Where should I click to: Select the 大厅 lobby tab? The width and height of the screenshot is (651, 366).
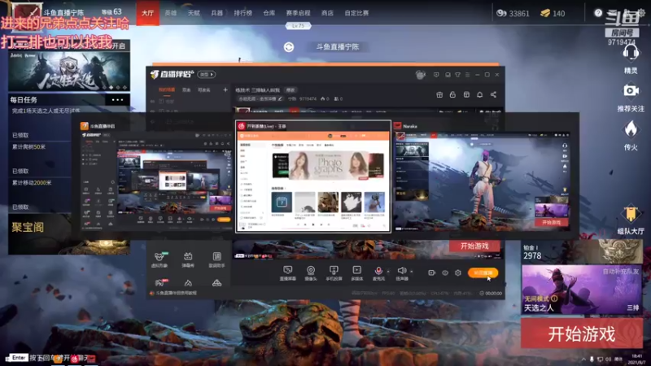[x=148, y=13]
